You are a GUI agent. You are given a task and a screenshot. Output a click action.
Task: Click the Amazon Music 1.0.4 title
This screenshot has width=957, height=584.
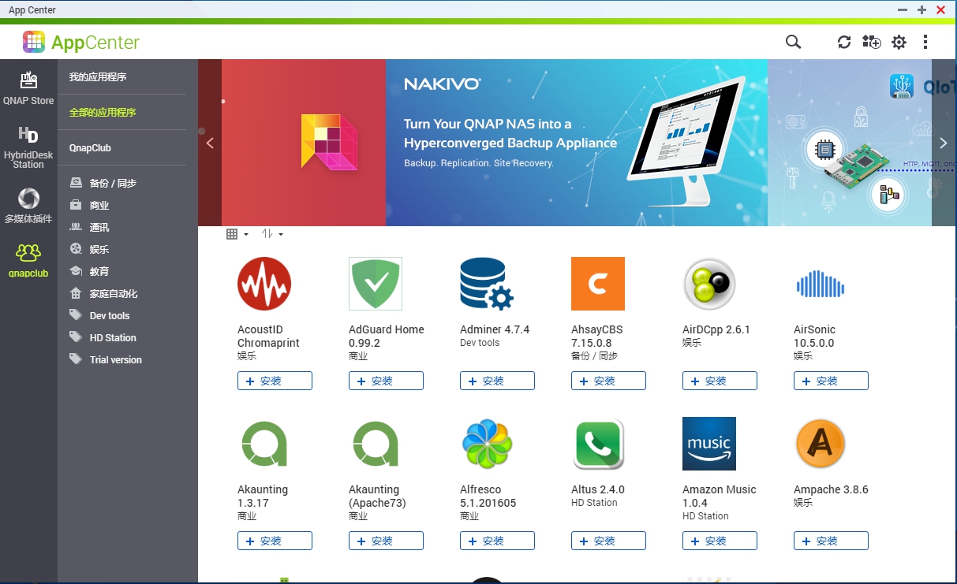coord(720,497)
